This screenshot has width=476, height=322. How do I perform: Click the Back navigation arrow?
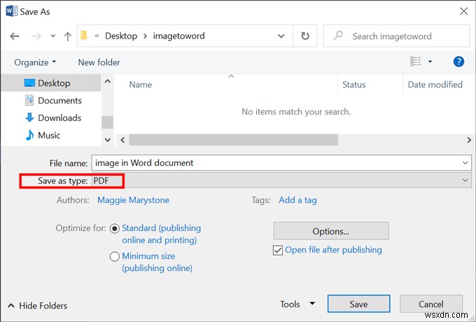click(x=15, y=36)
